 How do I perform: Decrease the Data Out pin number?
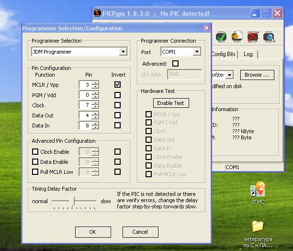[x=95, y=117]
